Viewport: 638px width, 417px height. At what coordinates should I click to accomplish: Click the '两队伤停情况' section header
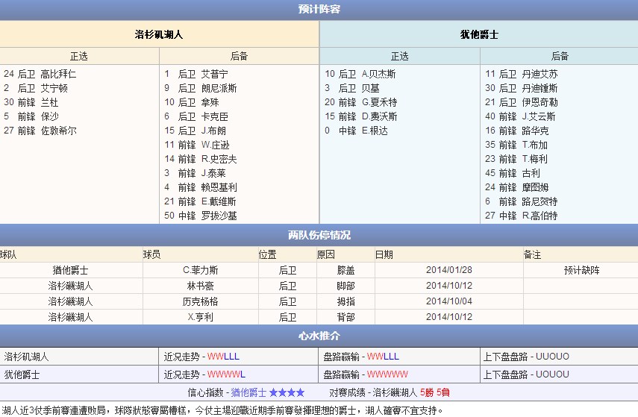[319, 235]
